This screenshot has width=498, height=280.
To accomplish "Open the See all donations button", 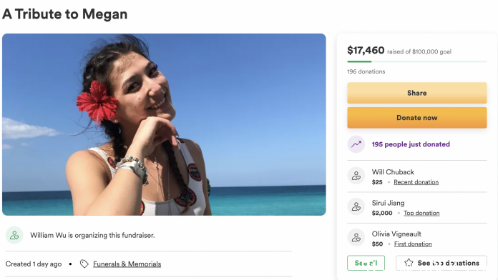I will (366, 263).
